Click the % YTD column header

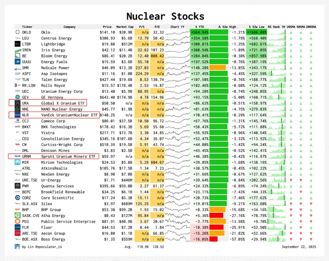(x=199, y=27)
